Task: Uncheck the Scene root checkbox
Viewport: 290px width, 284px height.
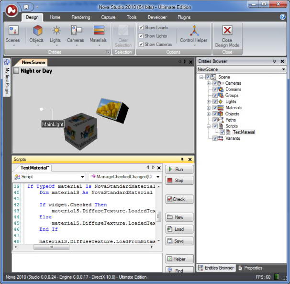Action: [x=208, y=77]
